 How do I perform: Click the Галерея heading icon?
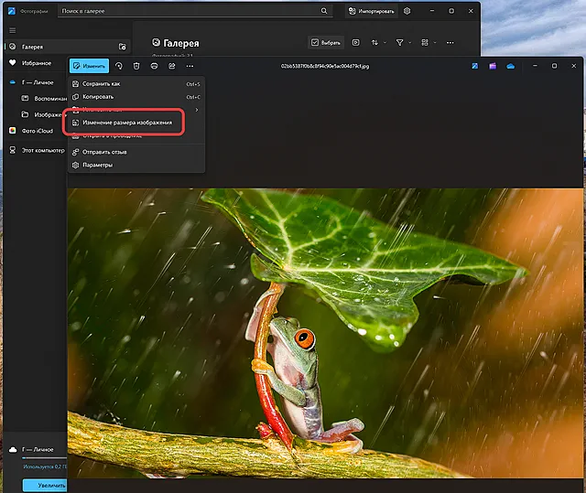coord(156,43)
